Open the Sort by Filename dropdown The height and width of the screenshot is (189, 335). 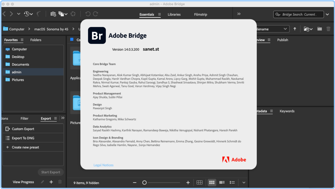pos(273,29)
